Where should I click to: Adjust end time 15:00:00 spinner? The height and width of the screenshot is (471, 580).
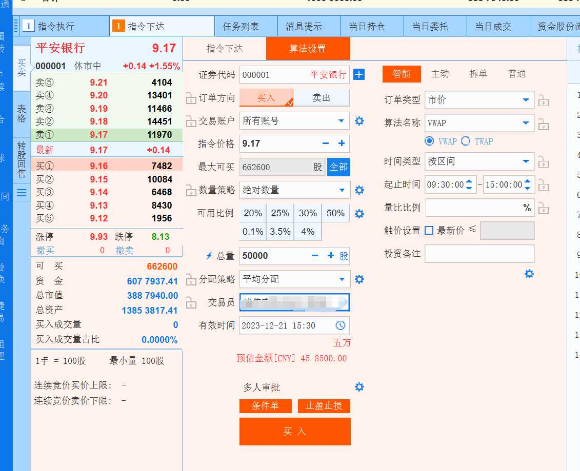[528, 185]
